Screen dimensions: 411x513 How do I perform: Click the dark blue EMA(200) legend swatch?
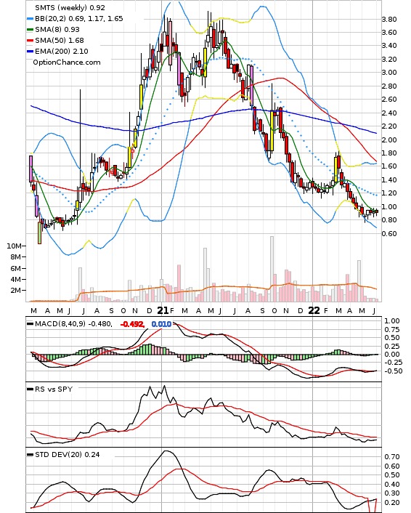[x=30, y=52]
